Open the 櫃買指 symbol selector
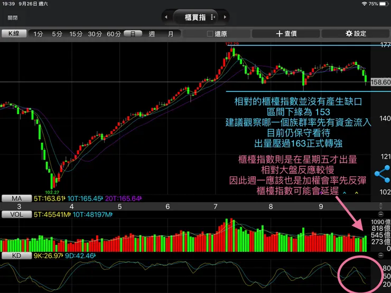Image resolution: width=391 pixels, height=293 pixels. pyautogui.click(x=196, y=17)
